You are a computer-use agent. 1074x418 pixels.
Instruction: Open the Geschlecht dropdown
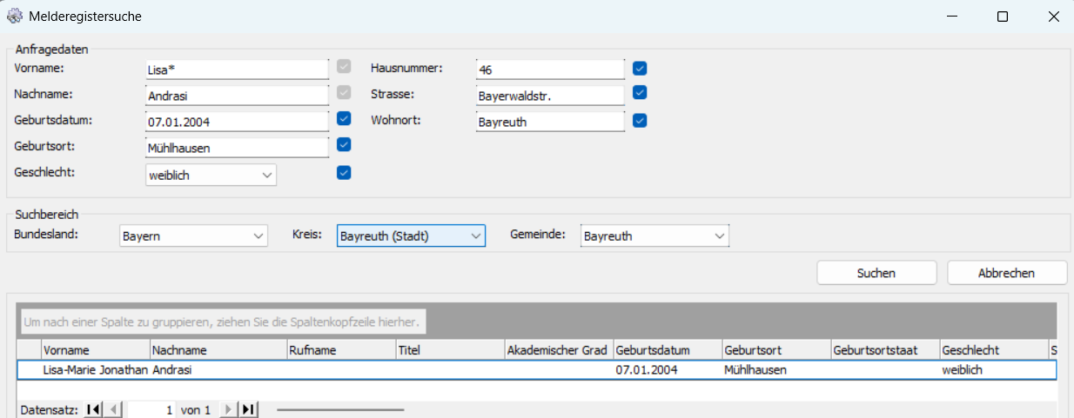click(266, 176)
